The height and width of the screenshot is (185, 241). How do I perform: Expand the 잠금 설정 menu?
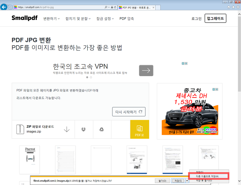pyautogui.click(x=105, y=19)
